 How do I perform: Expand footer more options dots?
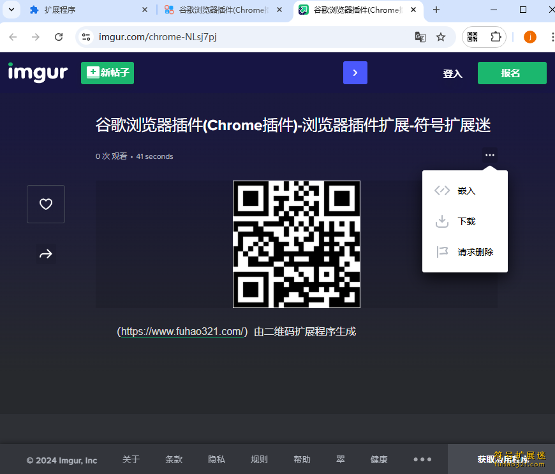422,459
